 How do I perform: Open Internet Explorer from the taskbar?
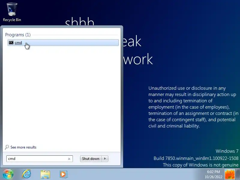pos(27,174)
